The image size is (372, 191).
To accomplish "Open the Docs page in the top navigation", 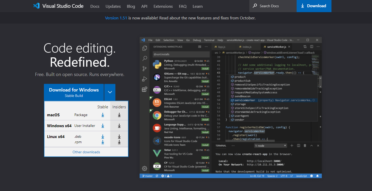I will pyautogui.click(x=95, y=6).
